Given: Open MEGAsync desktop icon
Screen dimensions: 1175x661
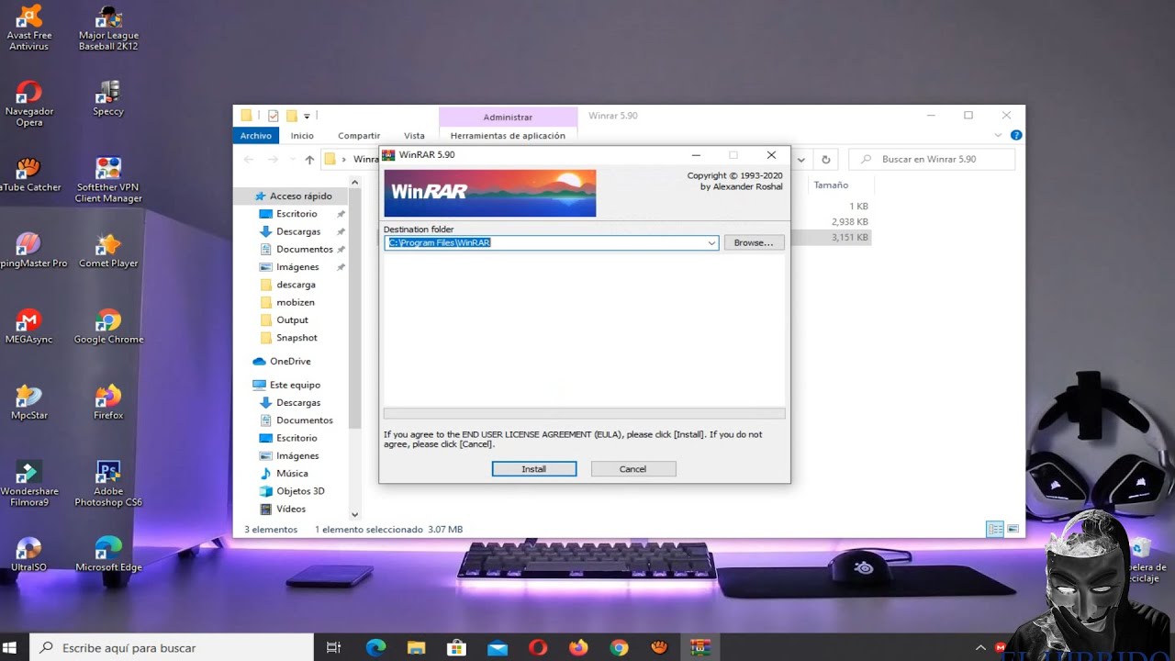Looking at the screenshot, I should point(29,327).
